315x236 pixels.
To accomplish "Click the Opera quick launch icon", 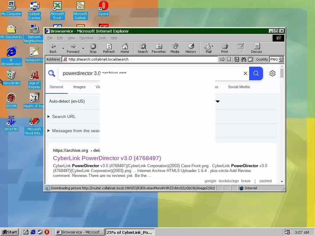I will [47, 232].
